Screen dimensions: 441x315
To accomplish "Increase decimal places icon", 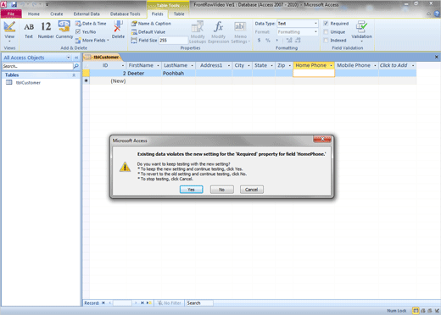I will pyautogui.click(x=289, y=41).
